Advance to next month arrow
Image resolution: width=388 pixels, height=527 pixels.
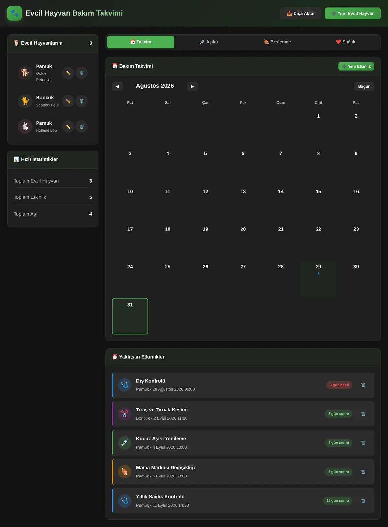(192, 86)
